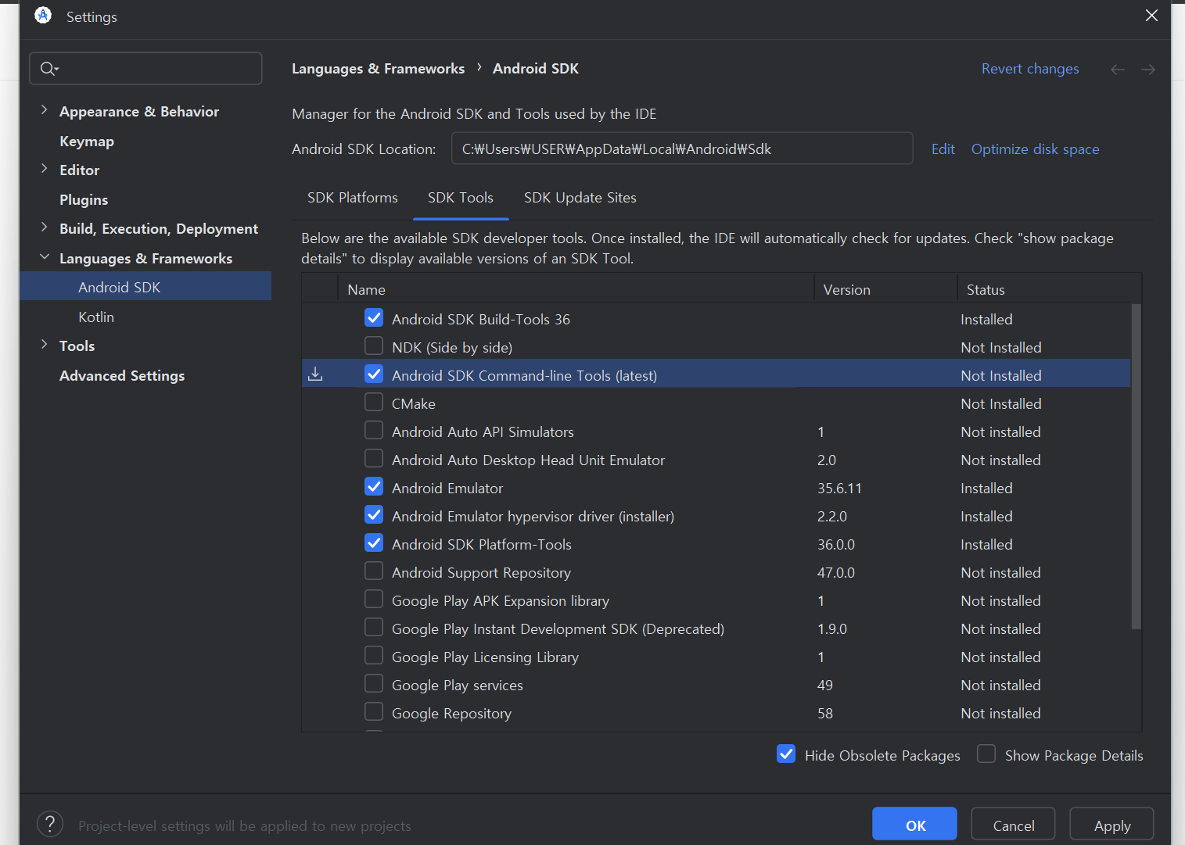Collapse Languages & Frameworks chevron
Image resolution: width=1185 pixels, height=845 pixels.
coord(45,257)
